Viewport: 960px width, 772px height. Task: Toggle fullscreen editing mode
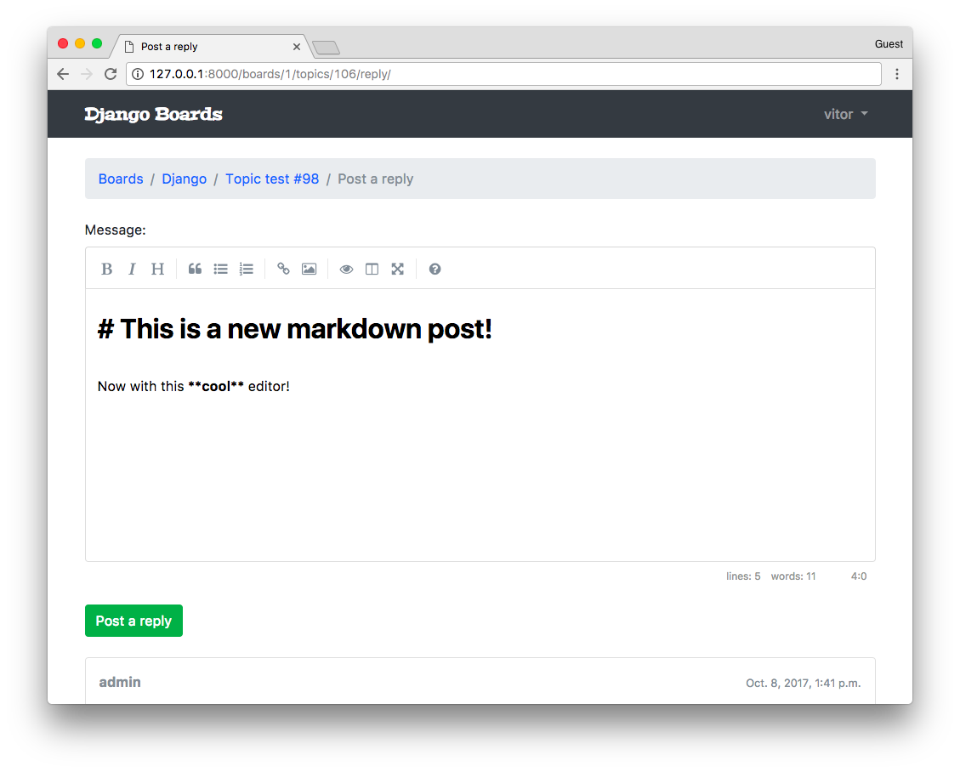(397, 269)
